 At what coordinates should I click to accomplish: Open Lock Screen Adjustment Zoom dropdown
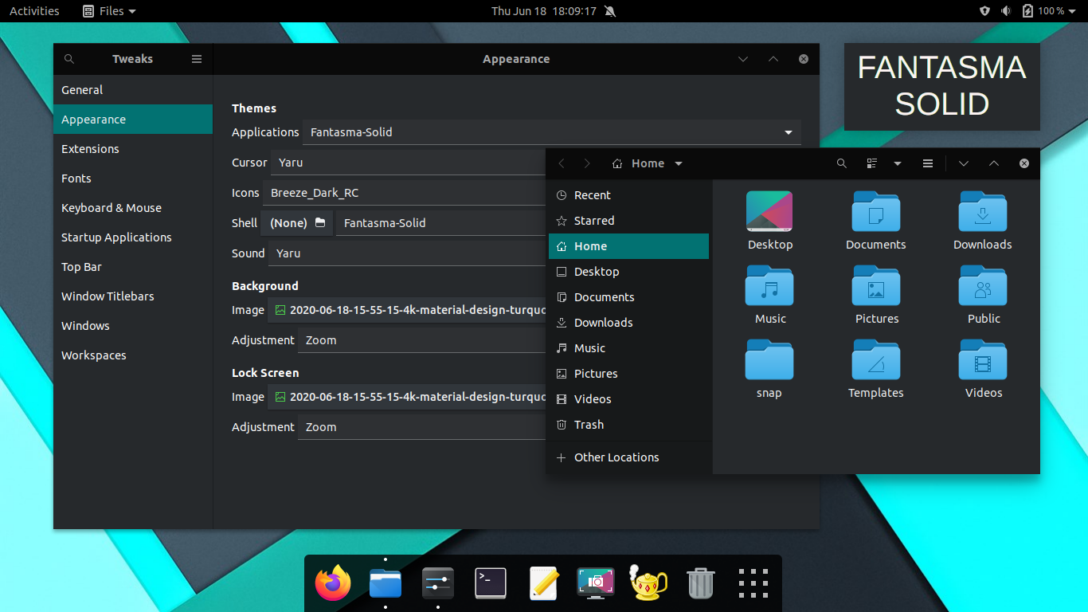(x=421, y=427)
